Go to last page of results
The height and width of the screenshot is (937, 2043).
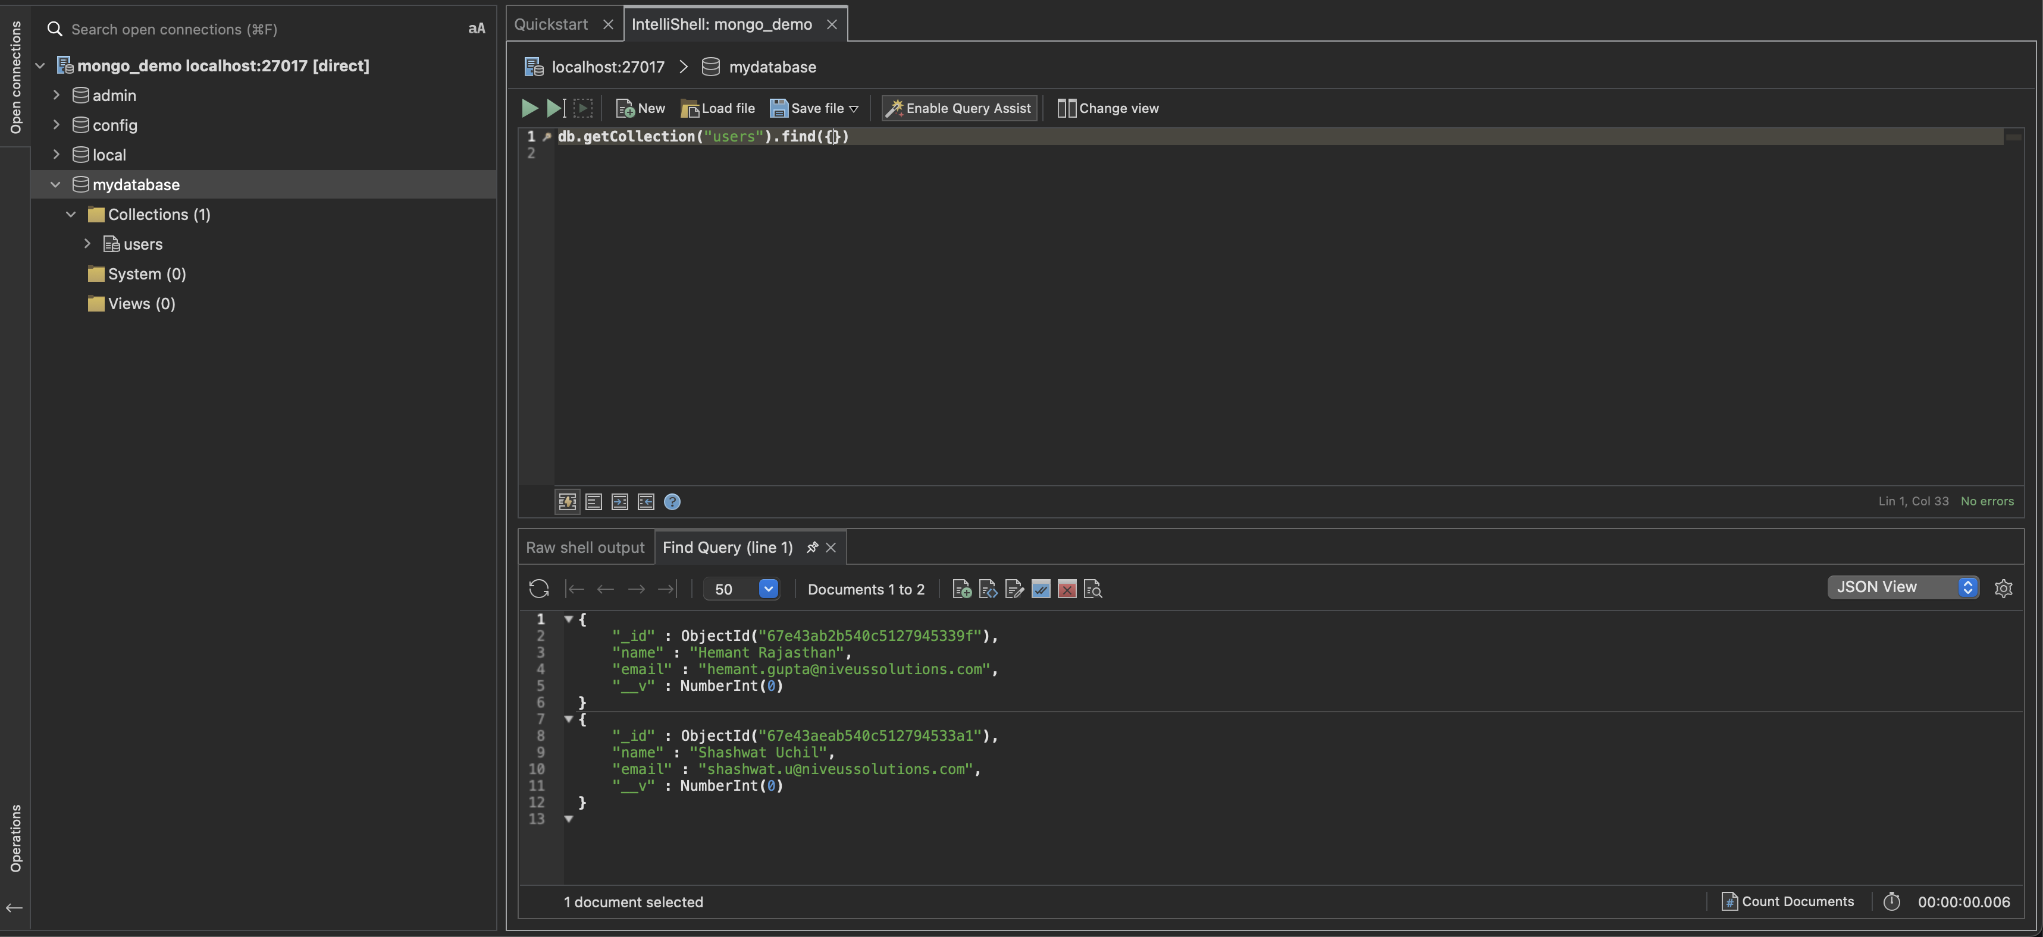(x=668, y=589)
